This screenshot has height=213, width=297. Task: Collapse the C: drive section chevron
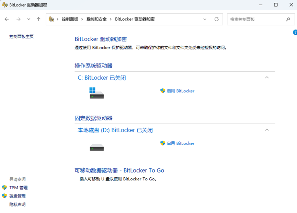[x=267, y=78]
